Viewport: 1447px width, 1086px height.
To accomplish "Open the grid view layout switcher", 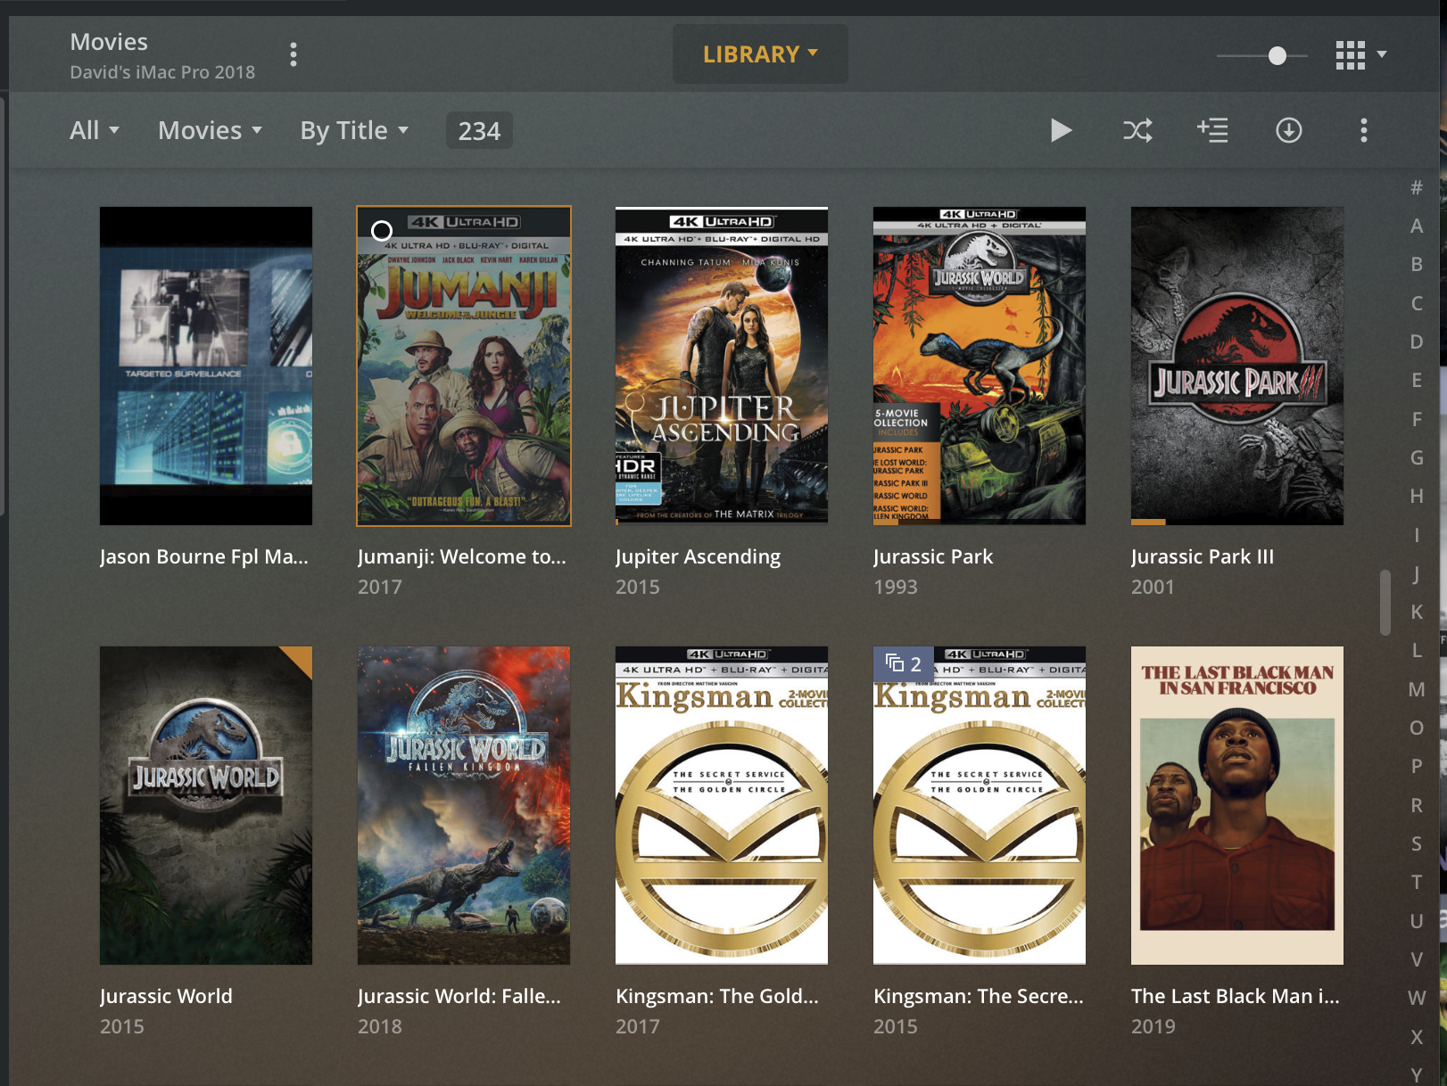I will coord(1360,54).
